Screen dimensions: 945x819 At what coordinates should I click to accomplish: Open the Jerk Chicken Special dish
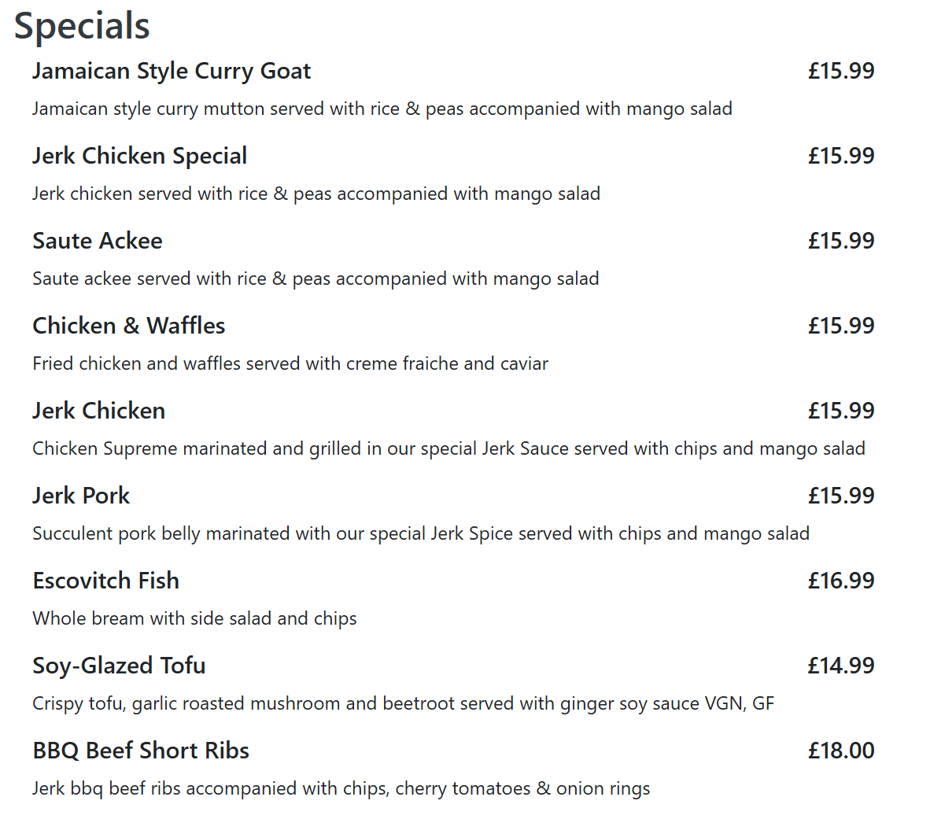click(x=140, y=156)
